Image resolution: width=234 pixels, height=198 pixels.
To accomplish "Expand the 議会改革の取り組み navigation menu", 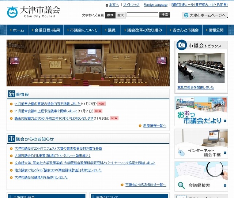I will click(x=143, y=30).
